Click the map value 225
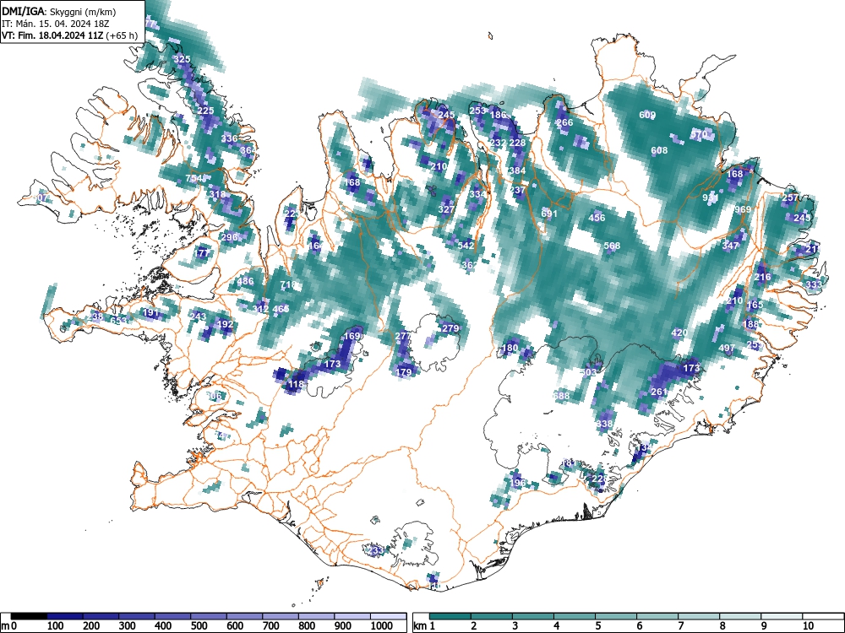 click(x=205, y=111)
